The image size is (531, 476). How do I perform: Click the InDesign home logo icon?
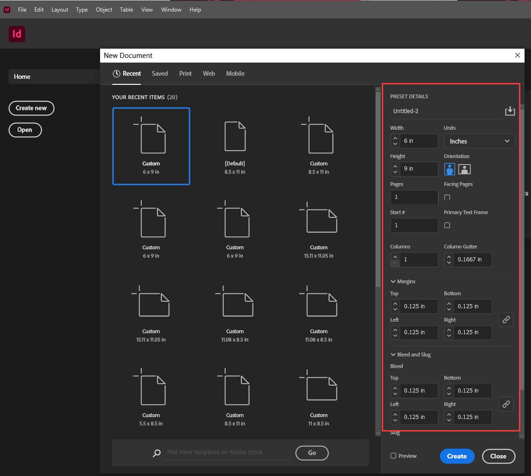point(17,34)
